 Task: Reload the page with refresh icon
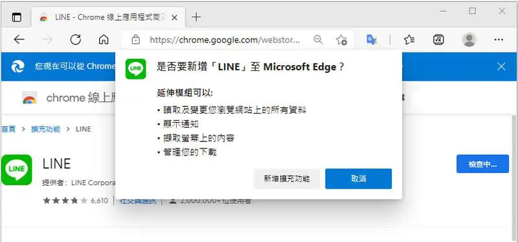(x=76, y=40)
